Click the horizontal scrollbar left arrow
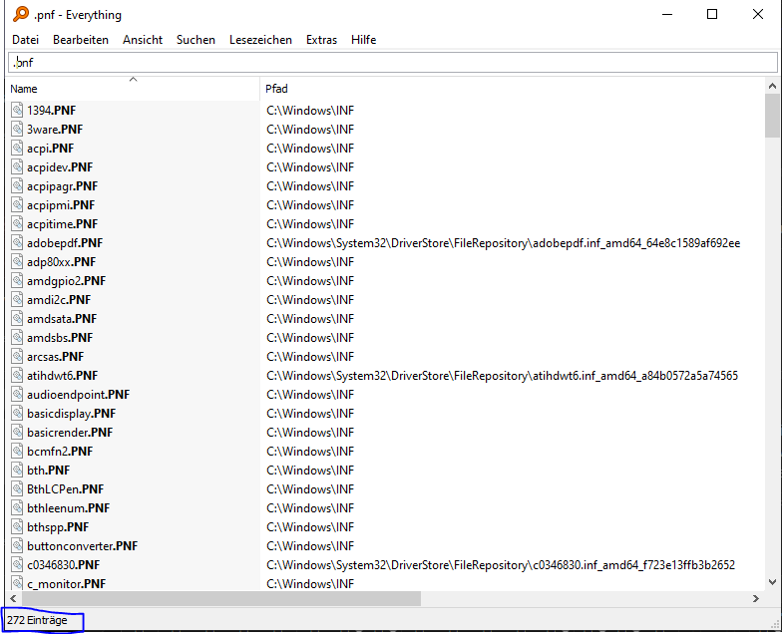The width and height of the screenshot is (782, 634). [x=14, y=598]
